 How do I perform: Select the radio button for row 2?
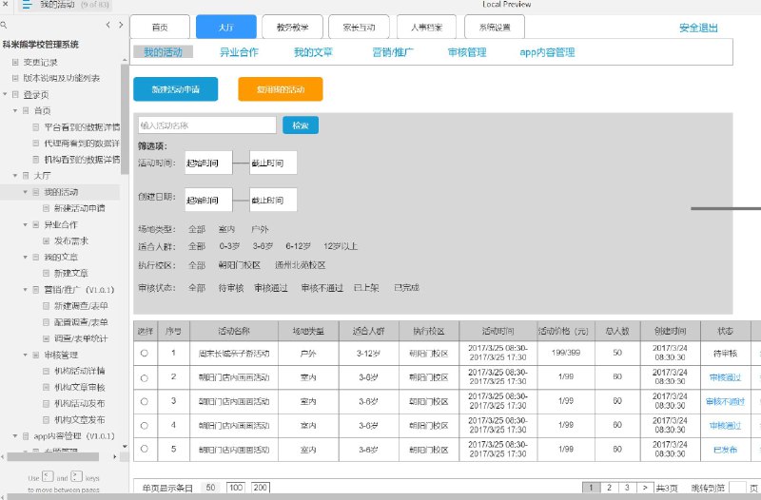145,377
